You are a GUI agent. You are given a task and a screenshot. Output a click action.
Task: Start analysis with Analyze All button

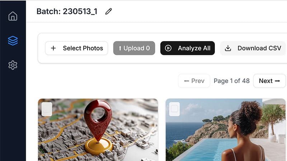click(x=188, y=48)
